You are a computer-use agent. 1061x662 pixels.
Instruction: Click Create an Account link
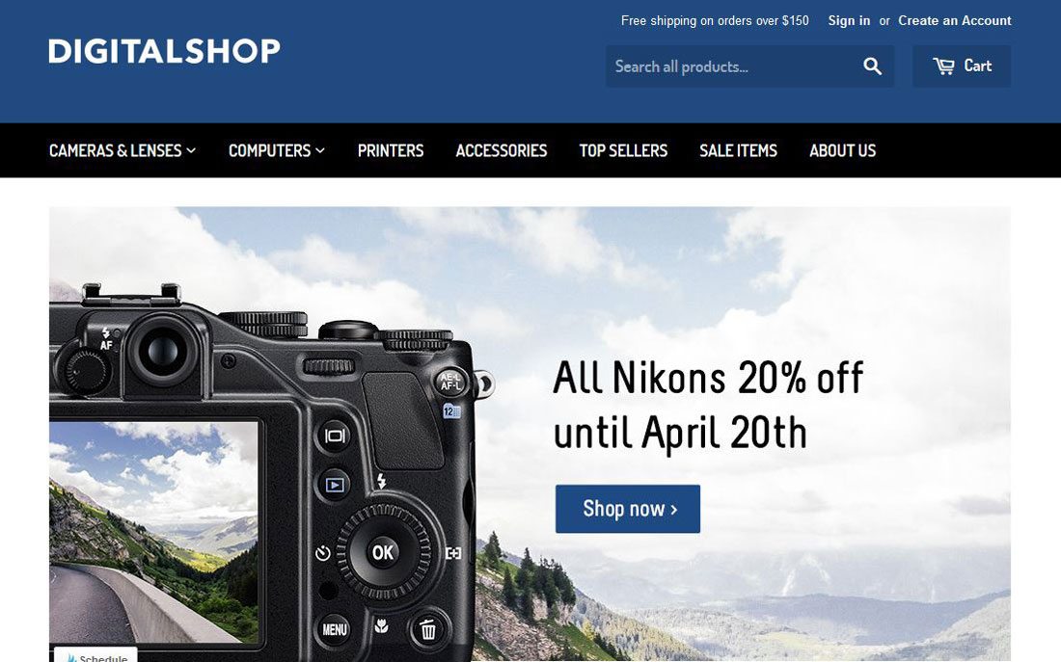[955, 20]
